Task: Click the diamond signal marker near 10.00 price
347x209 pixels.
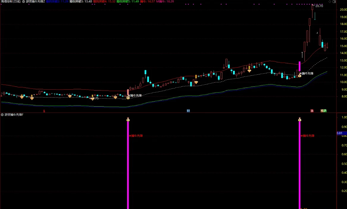Action: pyautogui.click(x=196, y=82)
